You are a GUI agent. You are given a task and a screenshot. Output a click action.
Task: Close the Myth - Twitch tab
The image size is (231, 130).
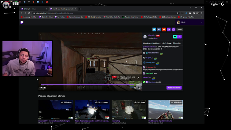[47, 9]
